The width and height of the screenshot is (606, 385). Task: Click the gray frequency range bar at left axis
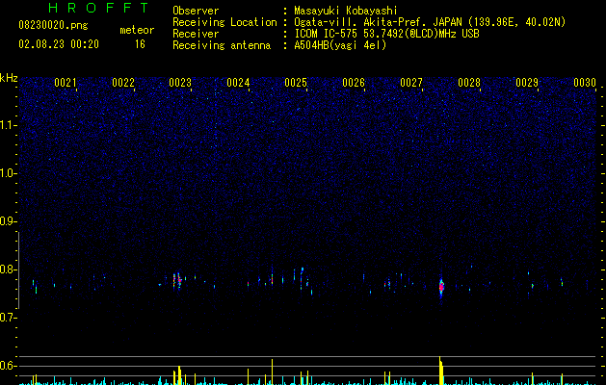click(18, 270)
